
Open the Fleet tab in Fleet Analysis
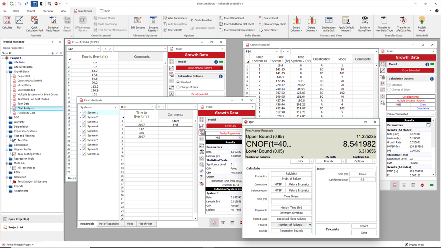point(130,224)
